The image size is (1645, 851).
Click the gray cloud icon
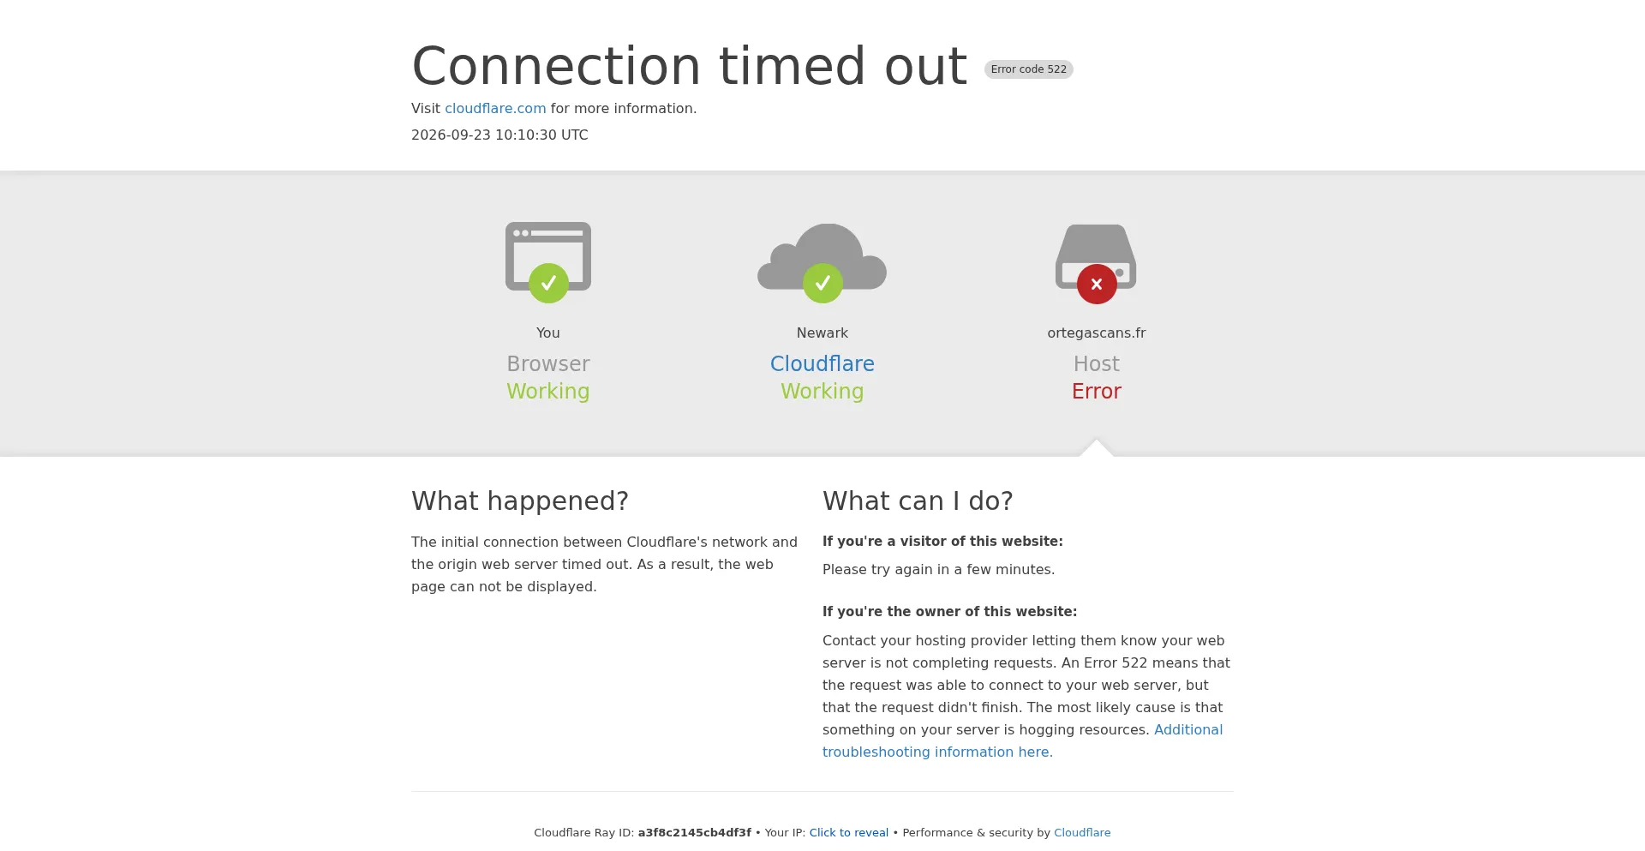pyautogui.click(x=822, y=256)
